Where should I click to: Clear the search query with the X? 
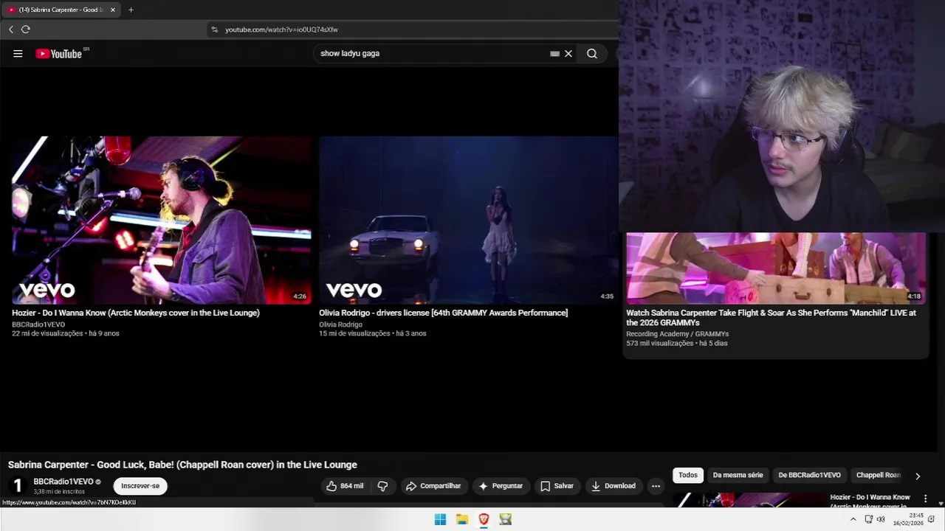coord(568,53)
